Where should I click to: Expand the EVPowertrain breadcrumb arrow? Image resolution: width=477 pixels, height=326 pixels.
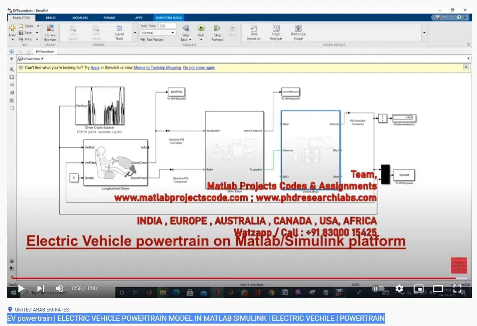tap(42, 59)
